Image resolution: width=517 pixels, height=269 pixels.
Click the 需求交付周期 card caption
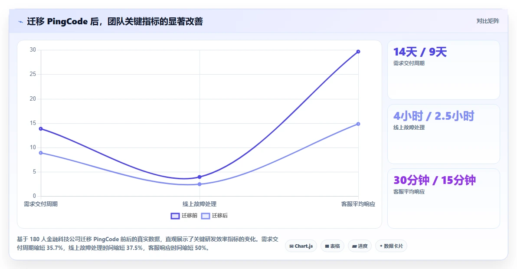[x=409, y=63]
